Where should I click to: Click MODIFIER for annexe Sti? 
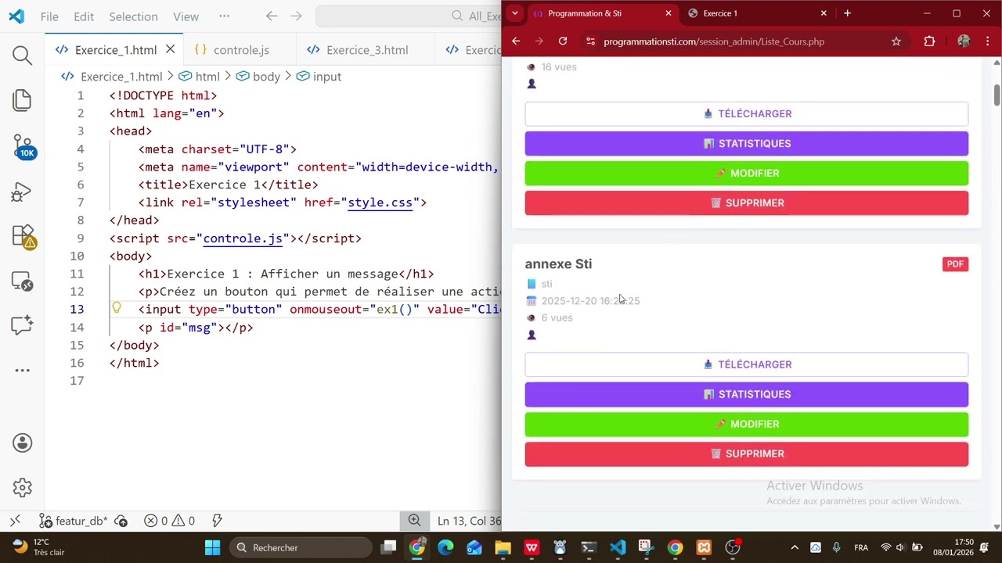(746, 424)
